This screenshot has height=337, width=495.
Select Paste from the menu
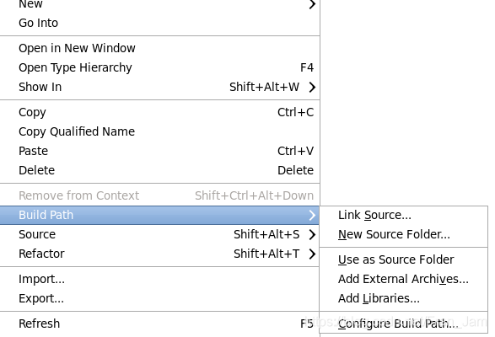[159, 151]
